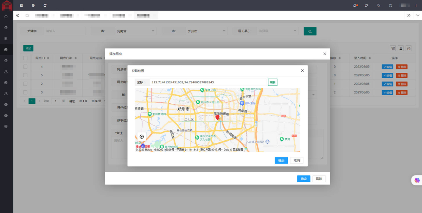Open the notification bell in header
The width and height of the screenshot is (422, 213).
point(355,6)
